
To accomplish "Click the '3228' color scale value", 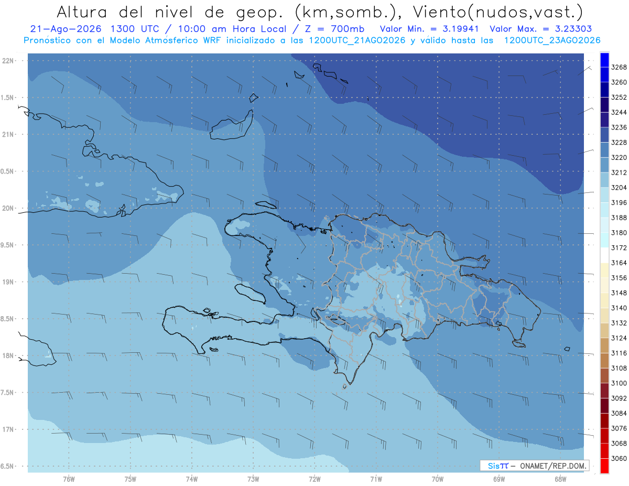I will tap(619, 143).
